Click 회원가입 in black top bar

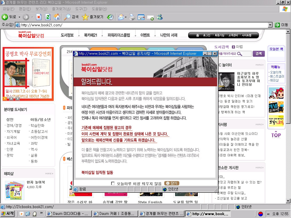[x=219, y=35]
